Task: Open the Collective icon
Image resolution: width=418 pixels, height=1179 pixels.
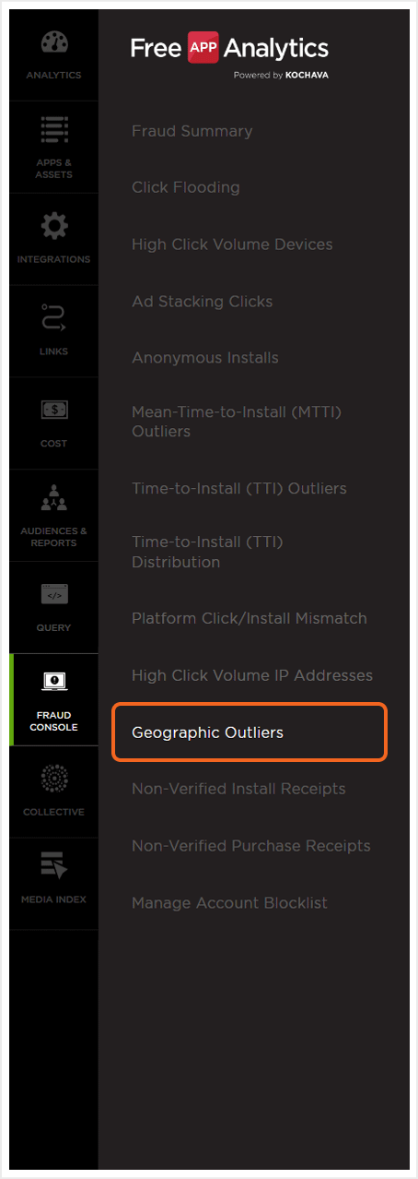Action: click(x=53, y=778)
